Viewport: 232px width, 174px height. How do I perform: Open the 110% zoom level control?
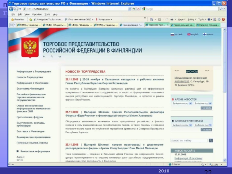216,164
